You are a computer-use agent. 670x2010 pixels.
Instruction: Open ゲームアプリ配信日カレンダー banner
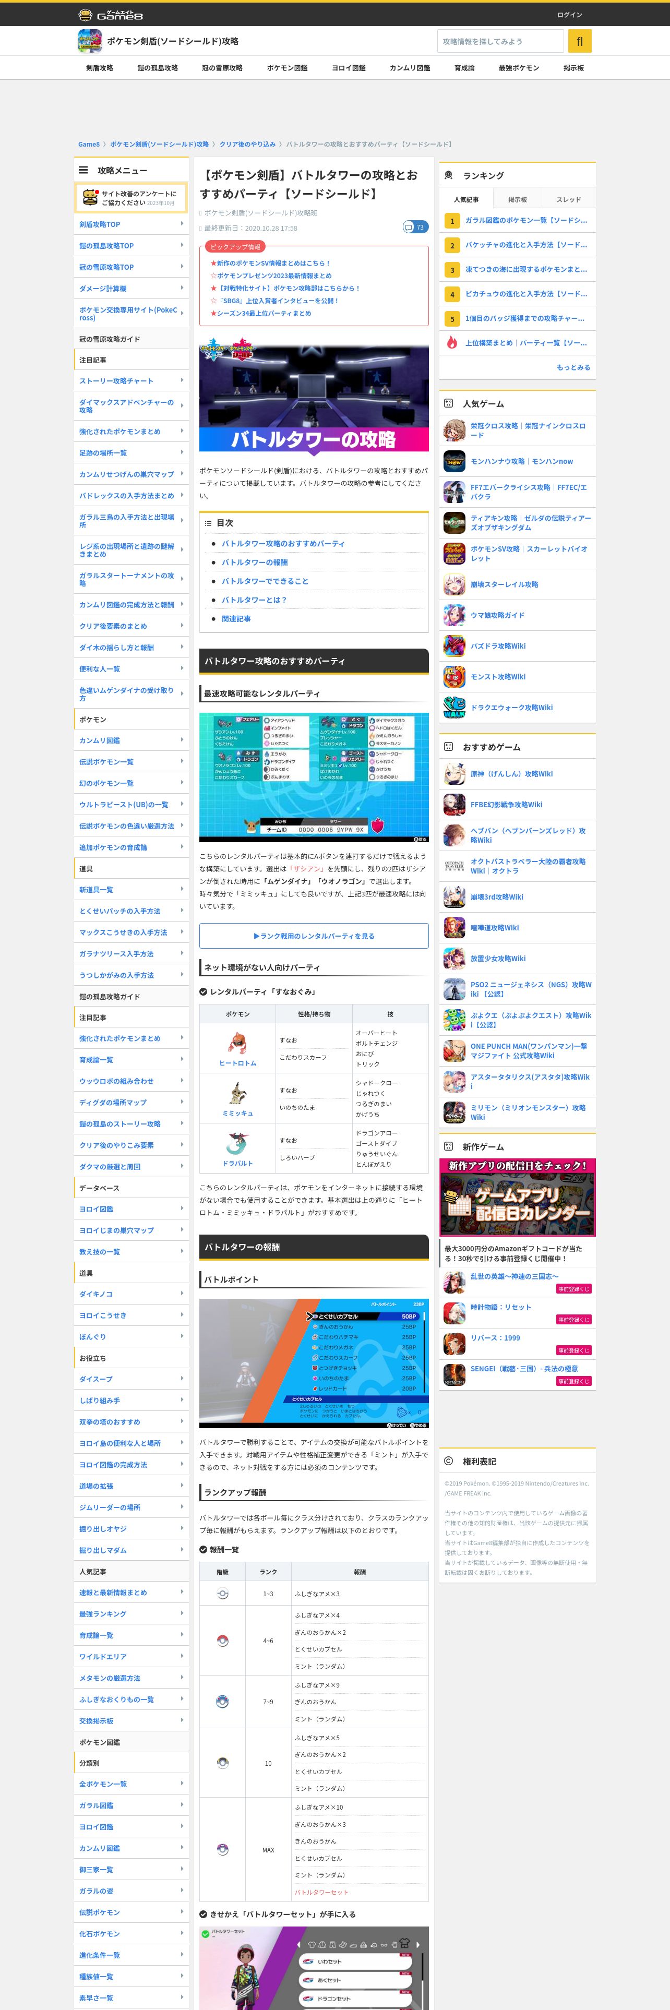coord(517,1198)
